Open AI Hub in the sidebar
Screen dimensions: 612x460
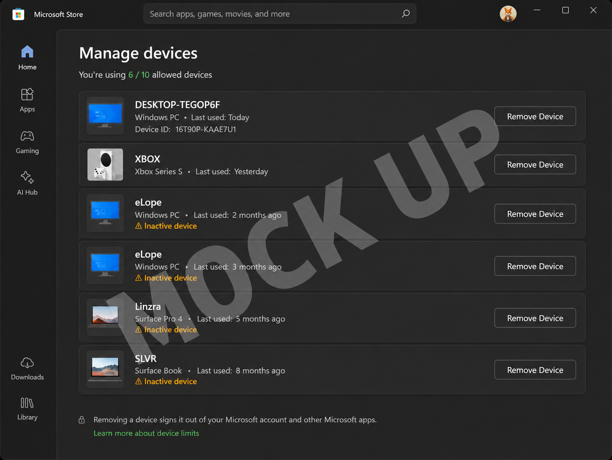point(28,183)
